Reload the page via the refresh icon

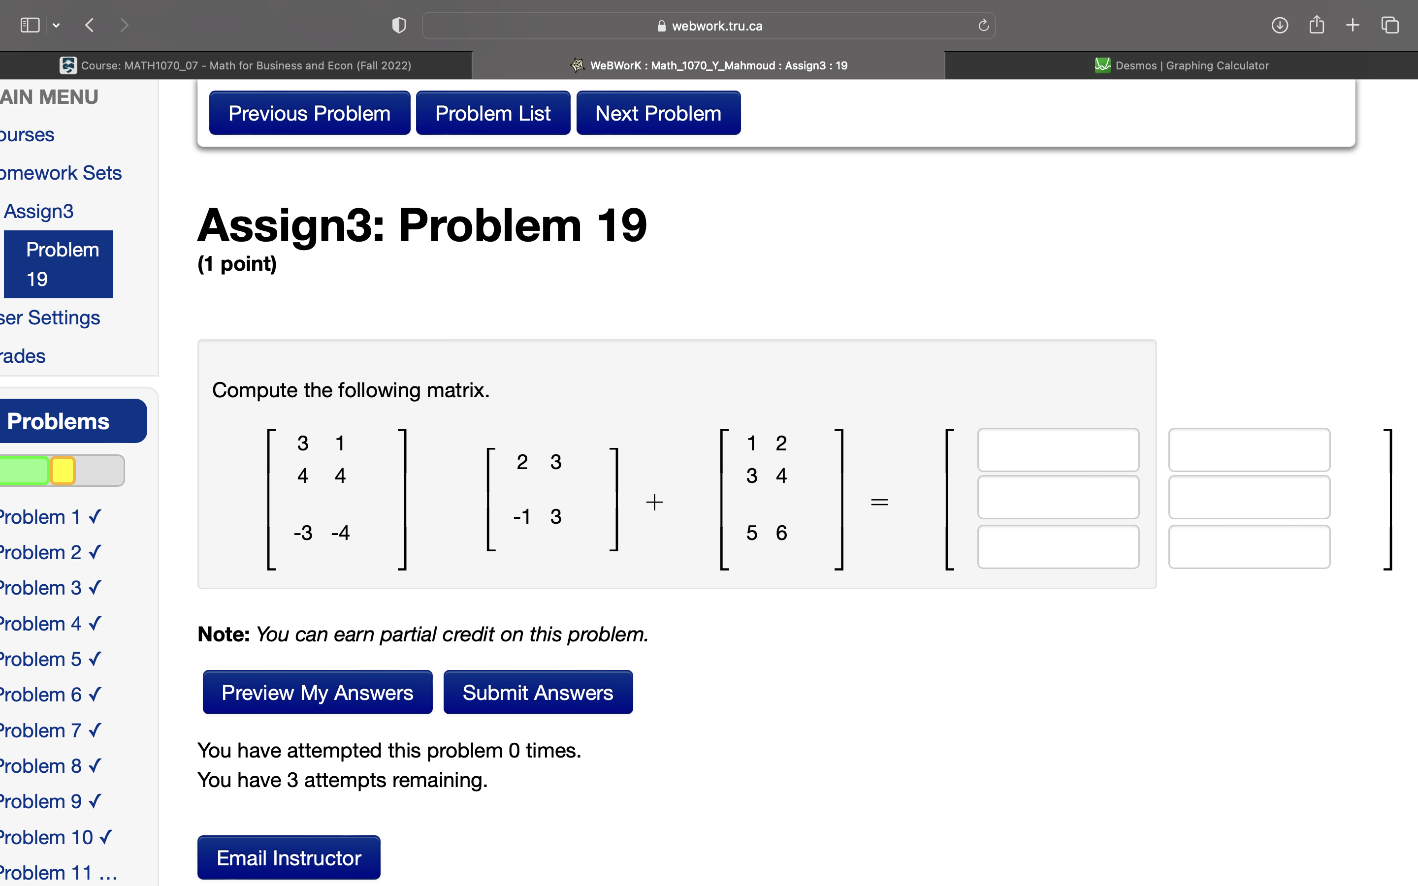point(983,25)
